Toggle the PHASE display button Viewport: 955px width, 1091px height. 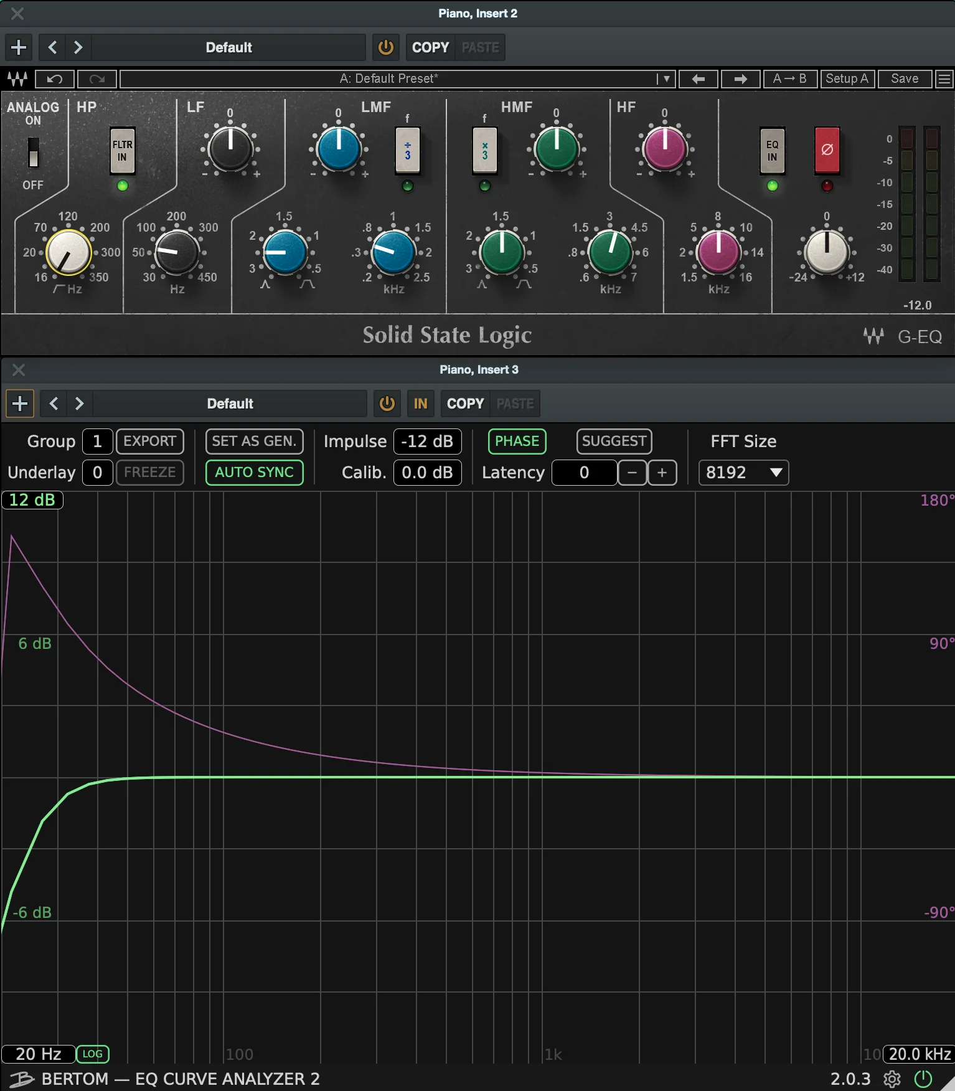point(517,442)
